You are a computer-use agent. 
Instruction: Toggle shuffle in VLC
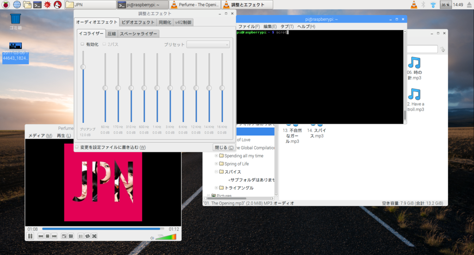click(94, 236)
